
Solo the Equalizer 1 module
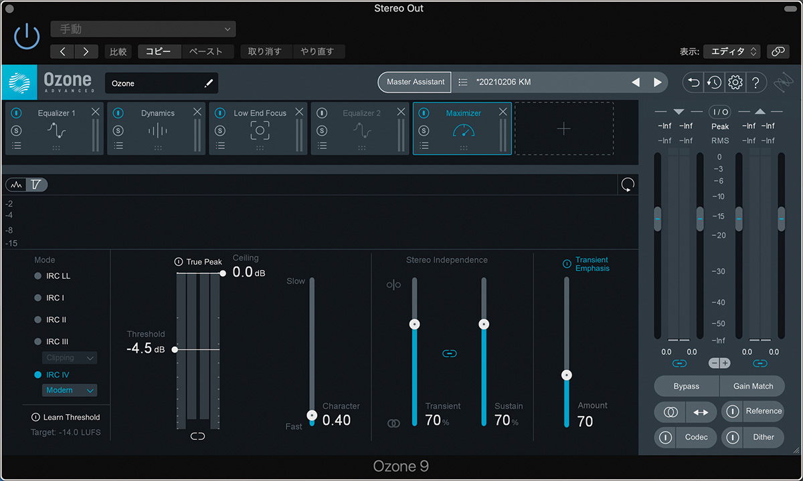[17, 130]
